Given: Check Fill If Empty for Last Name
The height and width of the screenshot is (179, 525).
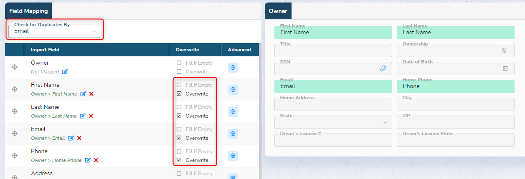Looking at the screenshot, I should tap(179, 107).
